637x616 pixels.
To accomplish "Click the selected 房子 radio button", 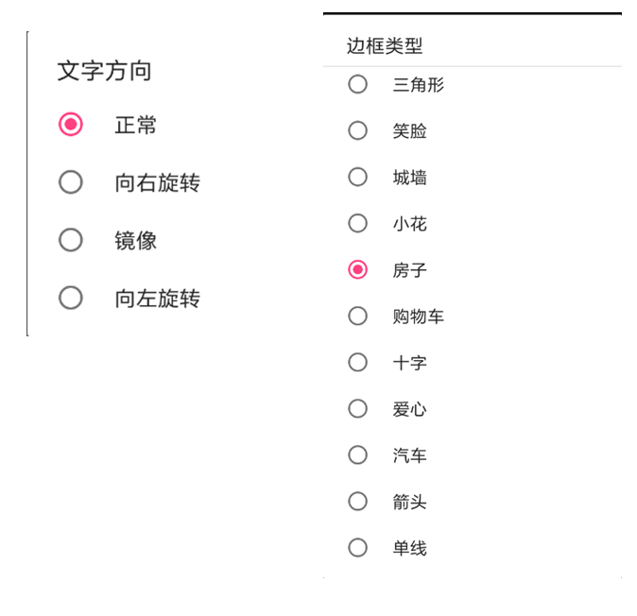I will pyautogui.click(x=357, y=270).
